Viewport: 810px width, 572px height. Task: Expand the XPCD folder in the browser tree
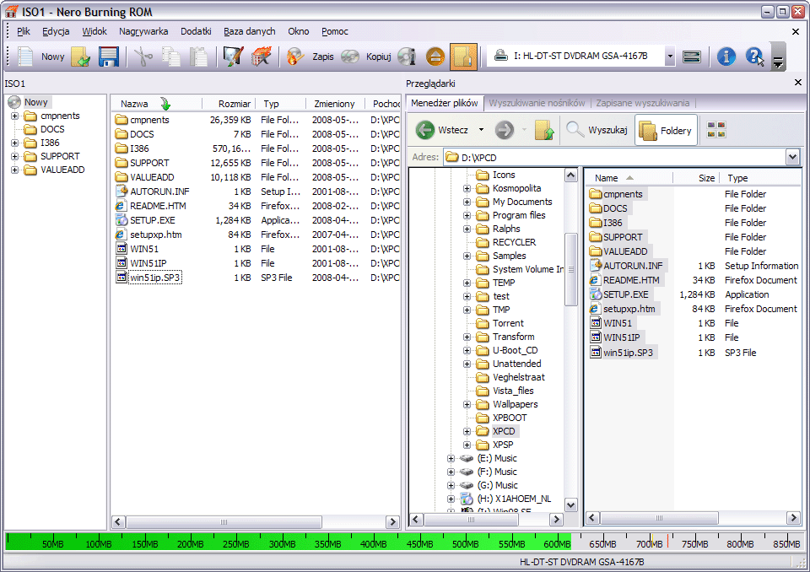pos(467,431)
